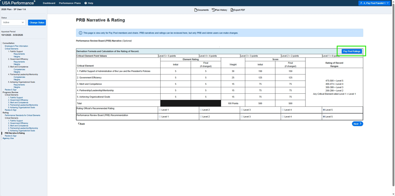Open Requirements under Consultation 1. Faithful Support
395x196 pixels.
pos(19,54)
